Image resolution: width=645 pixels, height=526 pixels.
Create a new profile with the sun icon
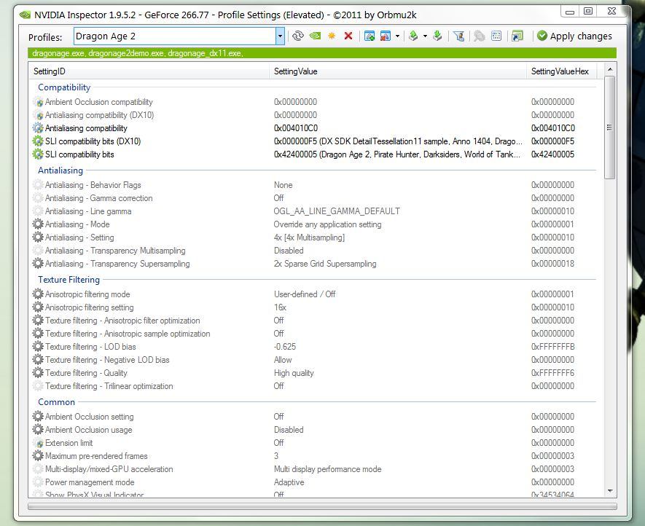(x=332, y=36)
